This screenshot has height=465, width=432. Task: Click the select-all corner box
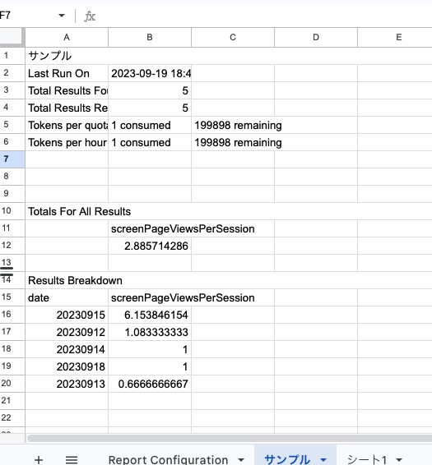[12, 37]
